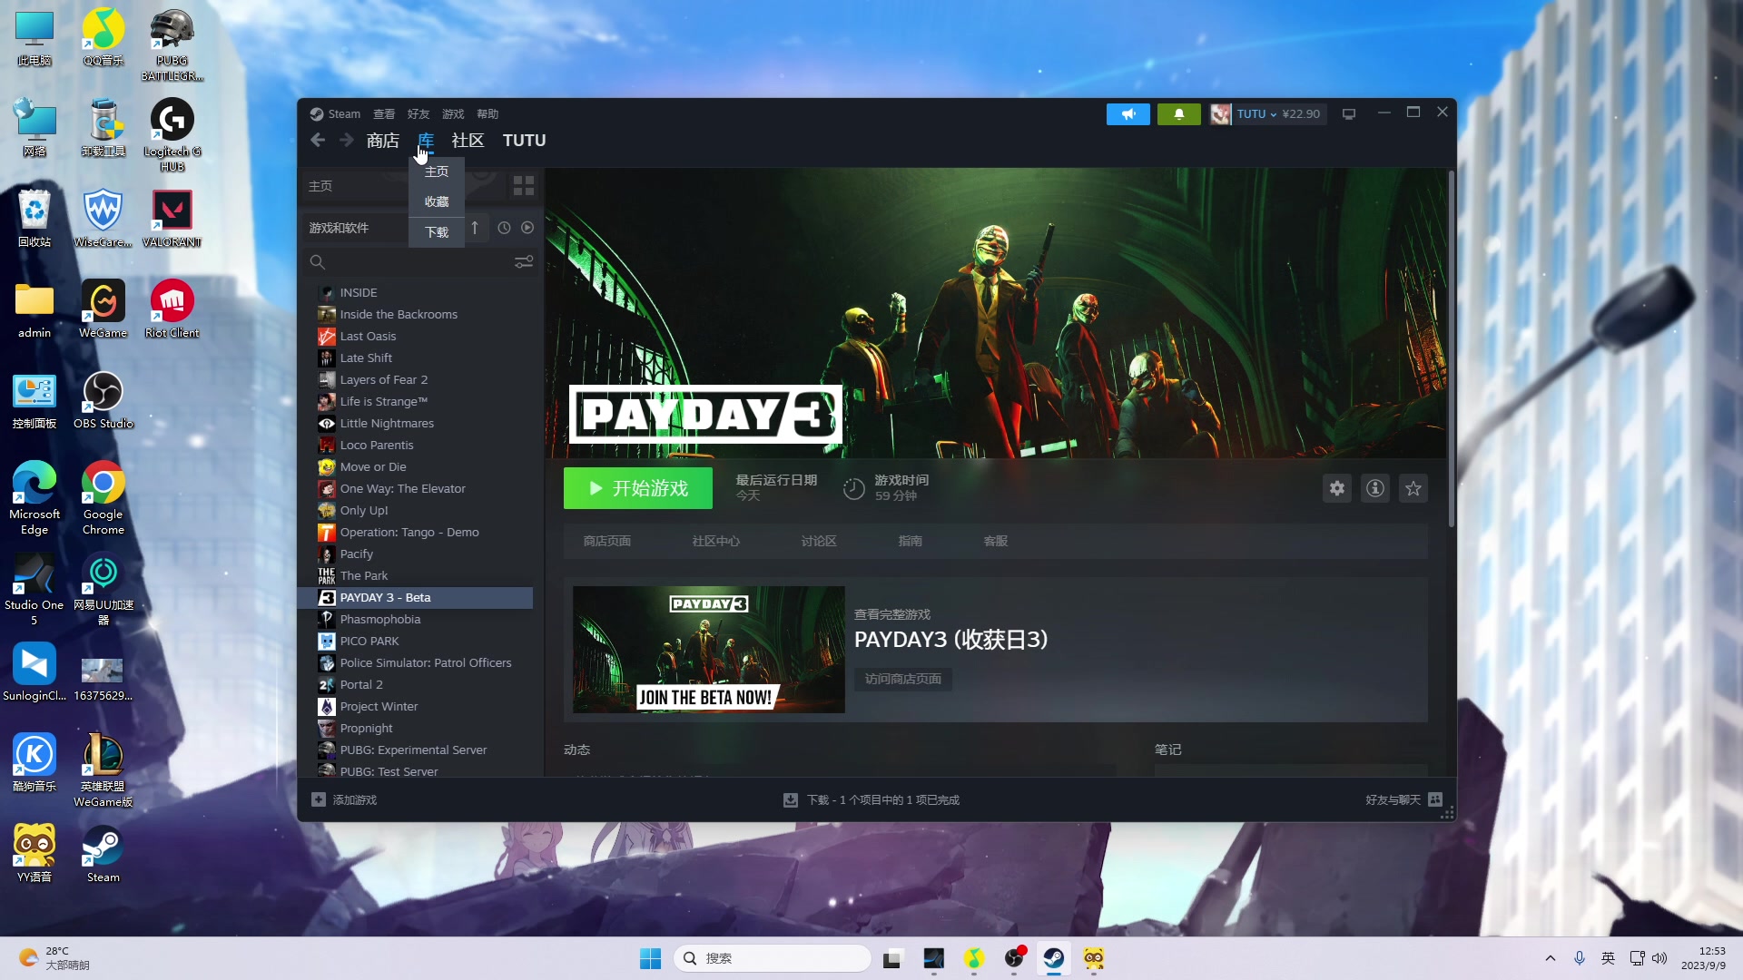Select Move or Die in game list
This screenshot has width=1743, height=980.
point(373,466)
